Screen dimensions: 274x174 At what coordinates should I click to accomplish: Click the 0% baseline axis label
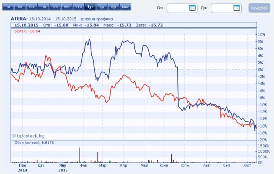(x=261, y=70)
